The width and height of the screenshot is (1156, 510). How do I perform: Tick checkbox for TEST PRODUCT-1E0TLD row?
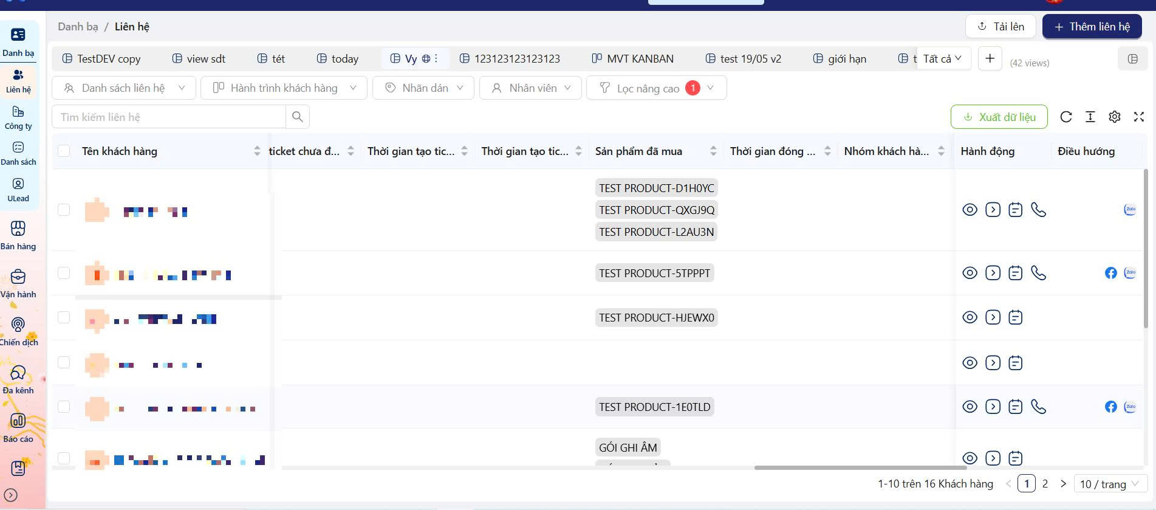pyautogui.click(x=64, y=407)
